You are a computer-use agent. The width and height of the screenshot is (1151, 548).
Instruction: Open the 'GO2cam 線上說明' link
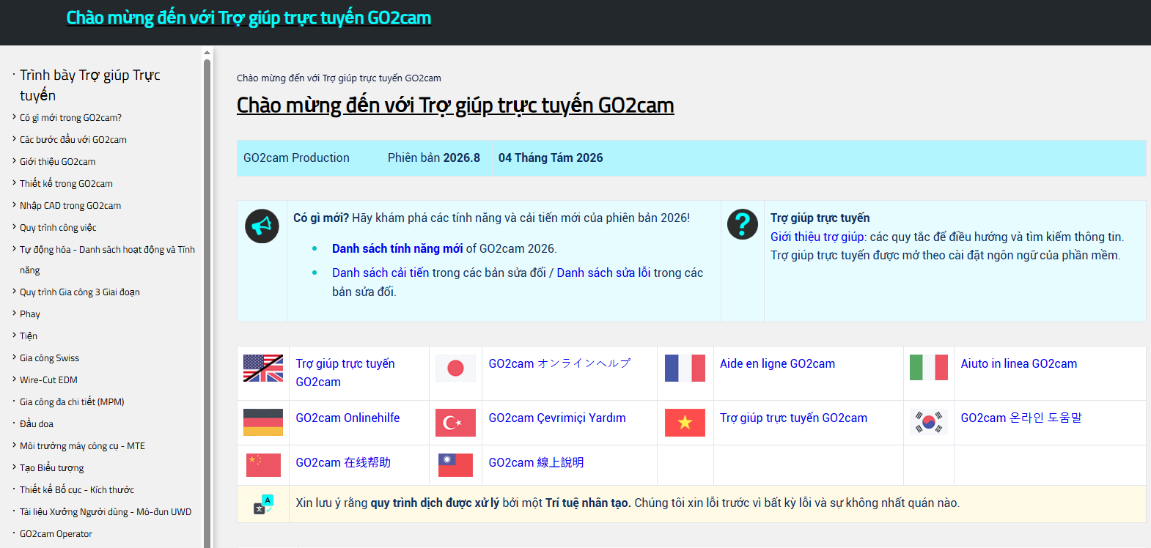[536, 462]
